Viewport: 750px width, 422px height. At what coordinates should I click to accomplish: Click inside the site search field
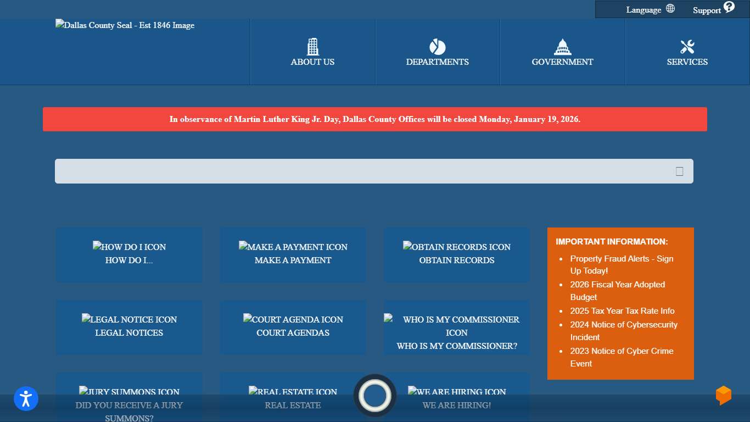tap(362, 171)
